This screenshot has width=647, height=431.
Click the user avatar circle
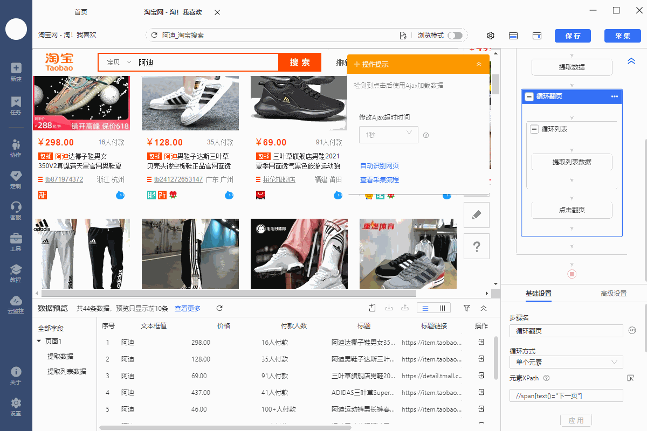pyautogui.click(x=16, y=29)
